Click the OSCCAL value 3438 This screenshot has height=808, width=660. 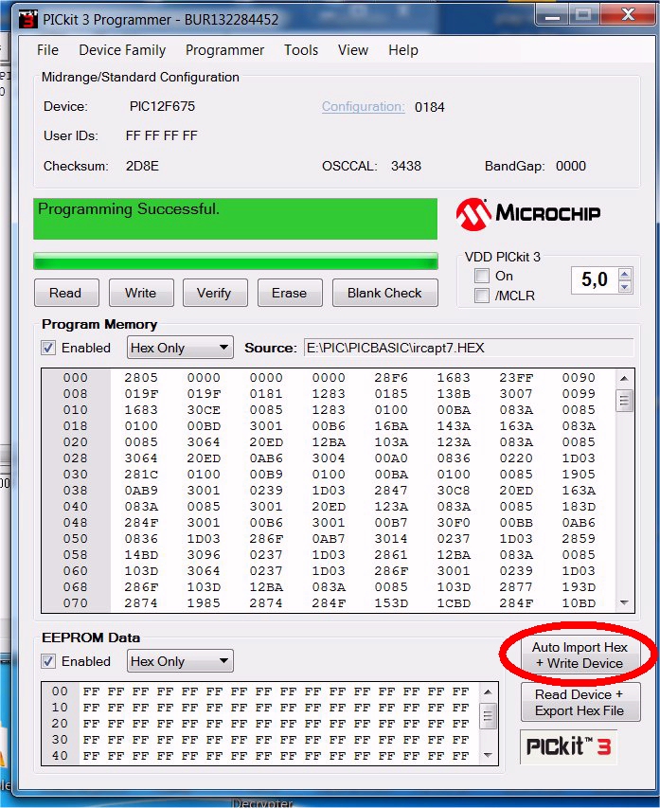click(406, 166)
